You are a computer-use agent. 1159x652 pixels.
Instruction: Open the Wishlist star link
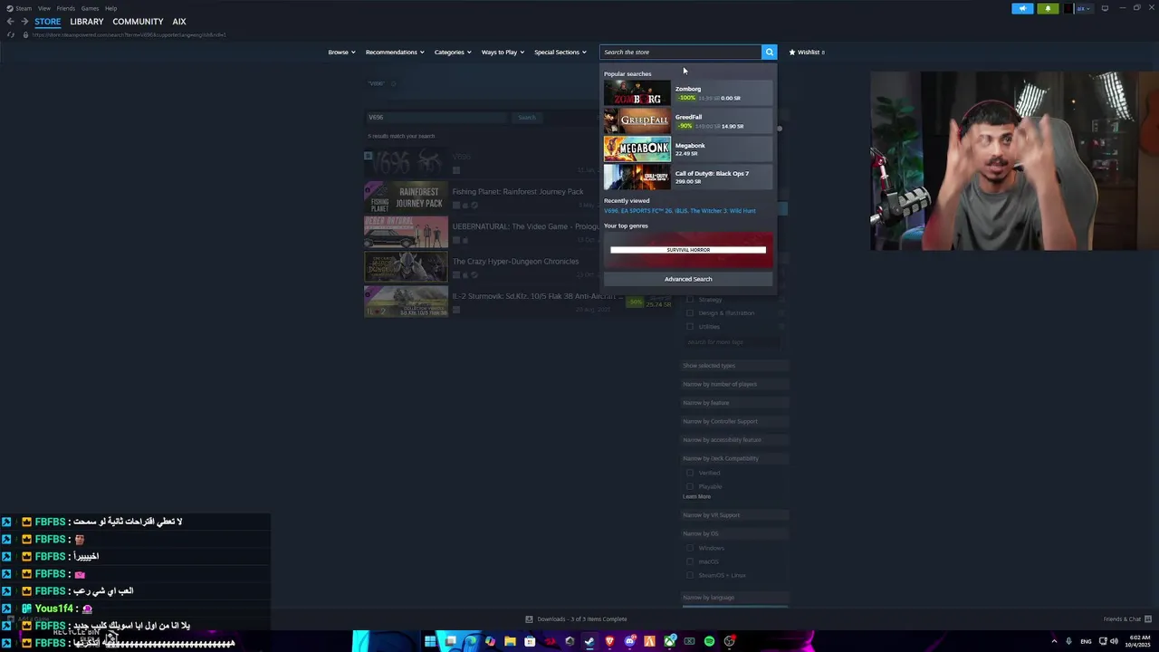(806, 52)
